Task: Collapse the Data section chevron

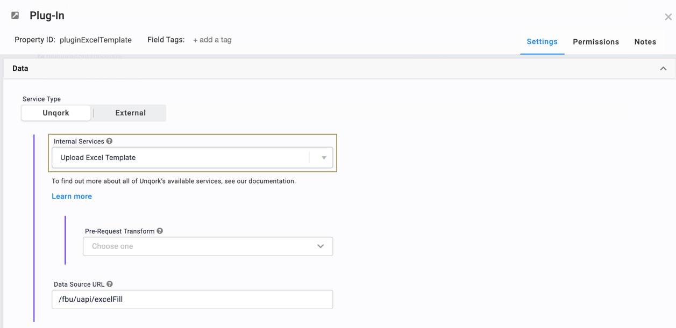Action: pyautogui.click(x=663, y=69)
